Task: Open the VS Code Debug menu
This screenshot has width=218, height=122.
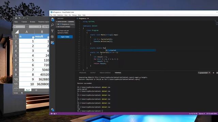Action: [x=74, y=15]
